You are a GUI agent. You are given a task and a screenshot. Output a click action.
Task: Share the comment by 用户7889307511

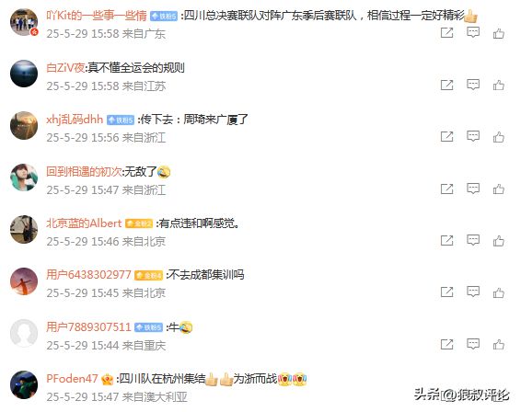coord(446,344)
